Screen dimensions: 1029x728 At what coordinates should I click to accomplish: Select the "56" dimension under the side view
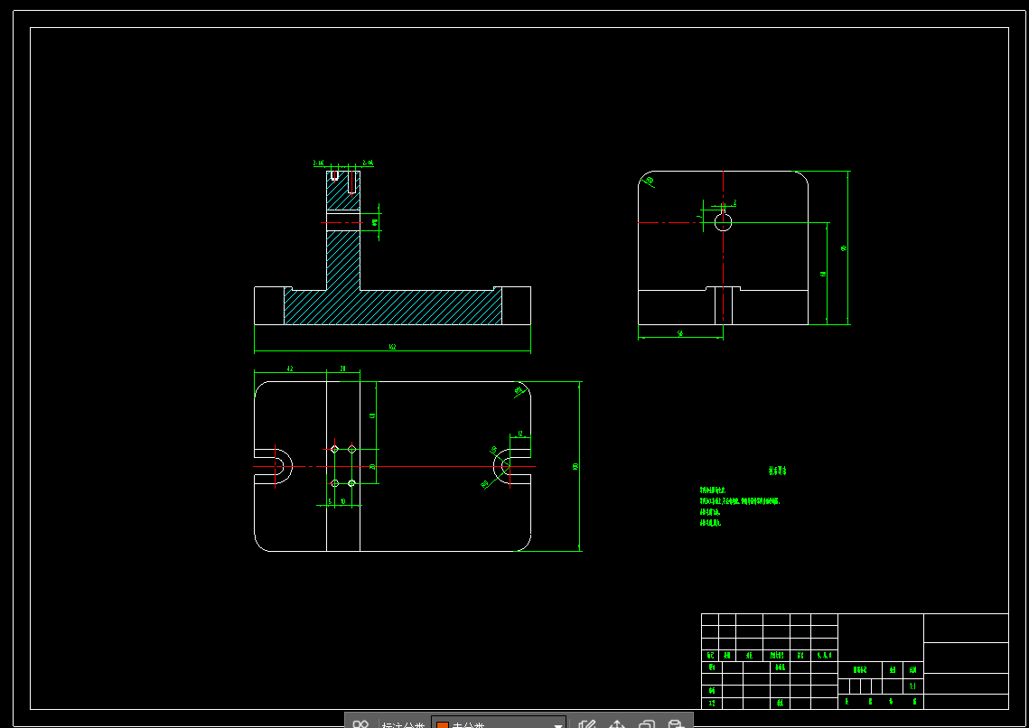[680, 333]
